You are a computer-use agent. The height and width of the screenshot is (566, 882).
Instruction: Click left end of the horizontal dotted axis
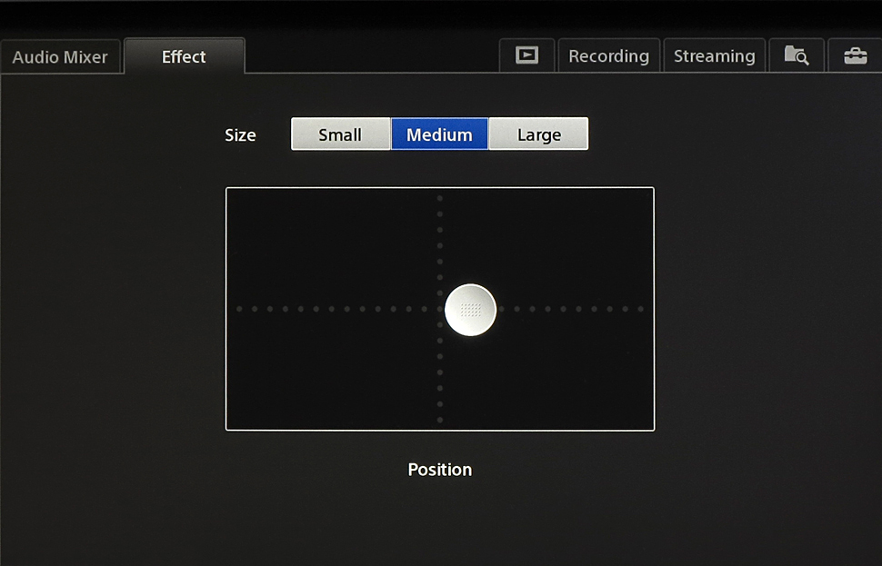pos(239,309)
